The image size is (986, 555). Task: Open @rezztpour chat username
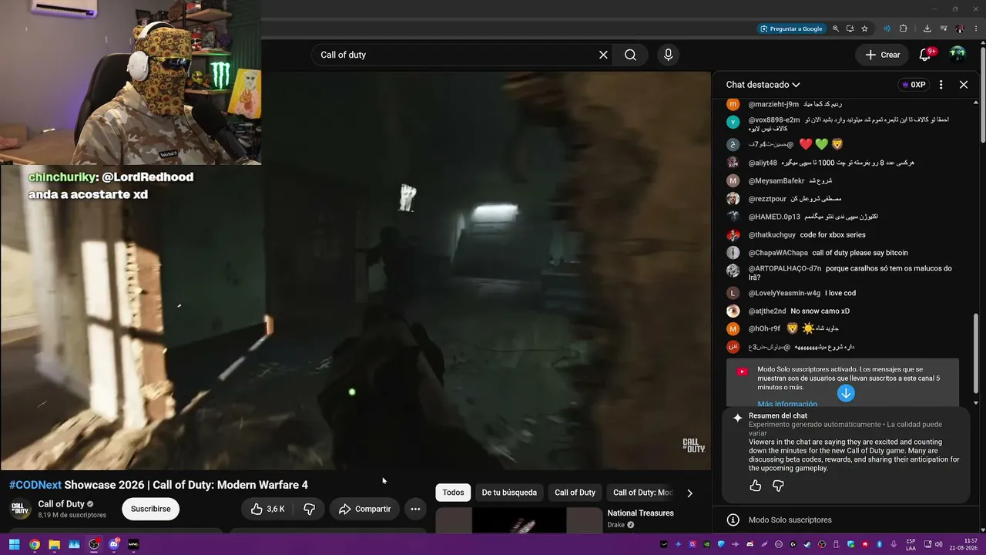point(767,199)
